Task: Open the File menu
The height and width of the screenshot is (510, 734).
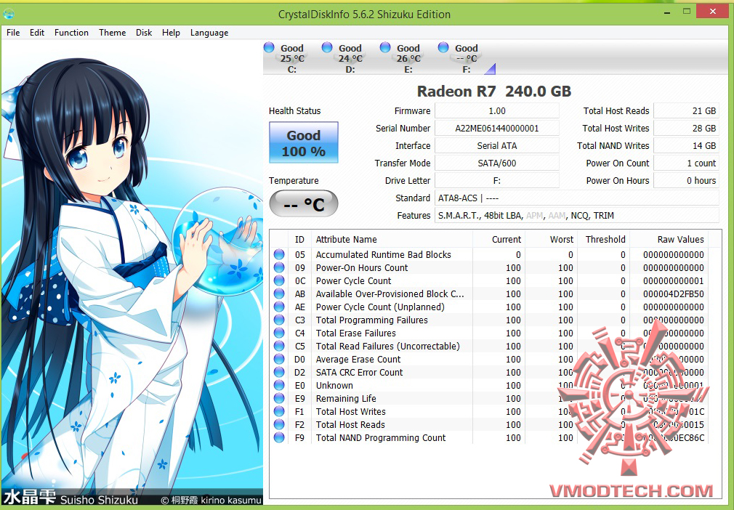Action: (13, 32)
